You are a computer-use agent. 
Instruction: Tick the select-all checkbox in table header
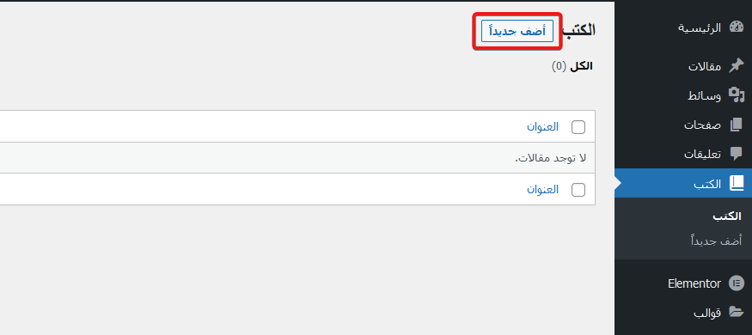coord(578,127)
